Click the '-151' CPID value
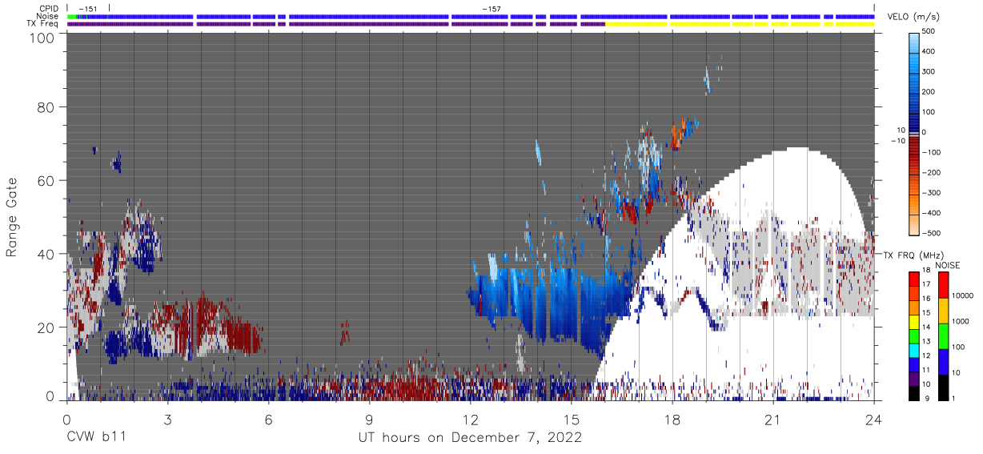The height and width of the screenshot is (454, 983). [88, 9]
